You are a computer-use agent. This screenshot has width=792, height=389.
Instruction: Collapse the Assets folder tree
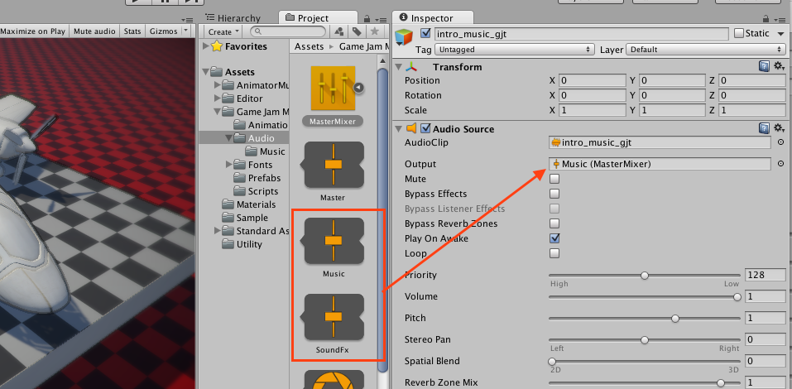pyautogui.click(x=205, y=72)
